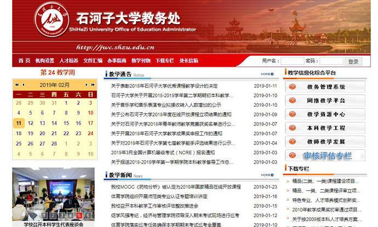
Task: Switch slideshow to image number 5
Action: pos(79,216)
